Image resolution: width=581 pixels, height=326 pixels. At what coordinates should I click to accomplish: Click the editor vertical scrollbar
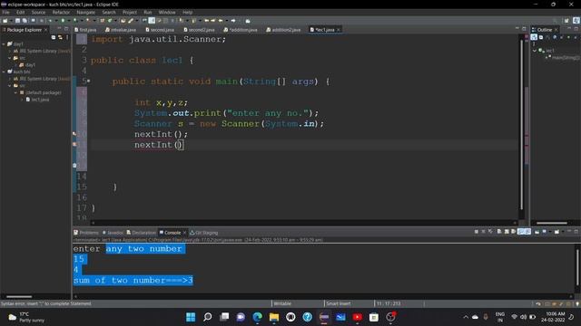pos(521,126)
